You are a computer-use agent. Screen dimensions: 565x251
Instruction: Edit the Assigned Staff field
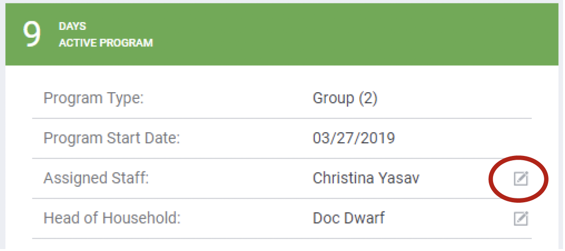coord(521,179)
